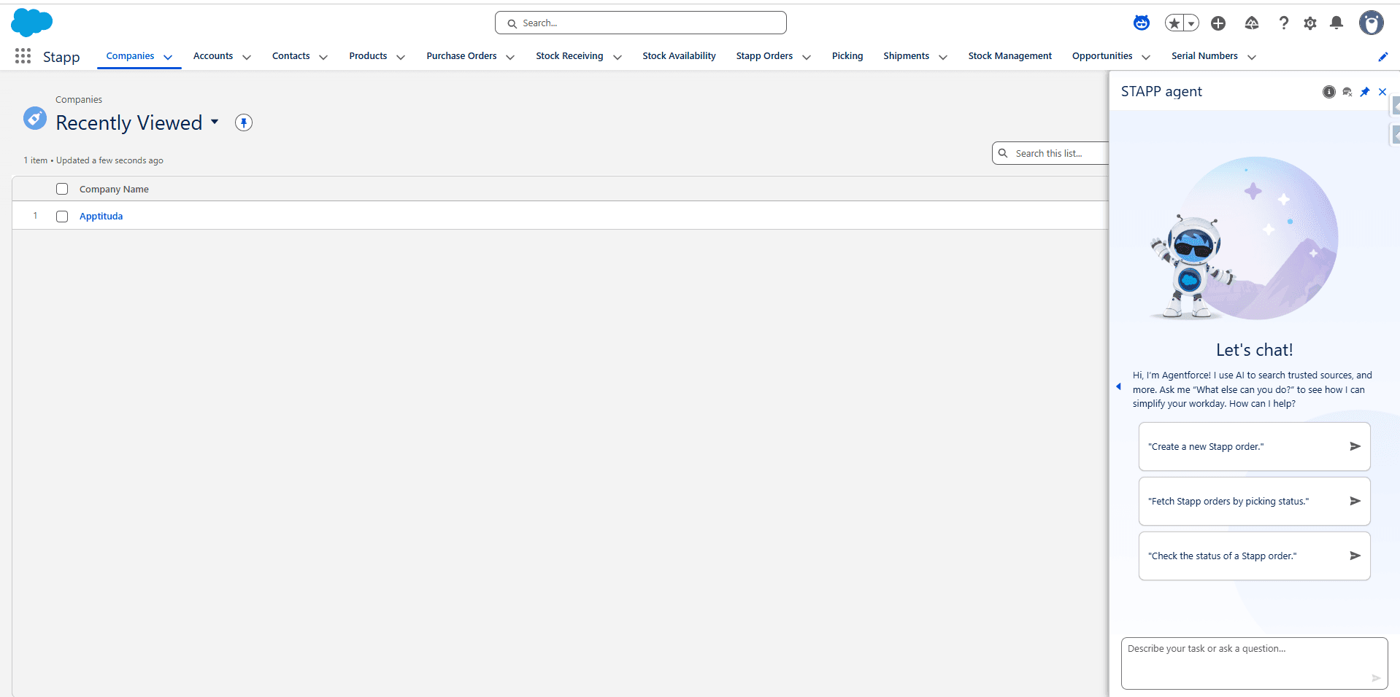The height and width of the screenshot is (697, 1400).
Task: Open the Recently Viewed list view dropdown
Action: click(x=215, y=122)
